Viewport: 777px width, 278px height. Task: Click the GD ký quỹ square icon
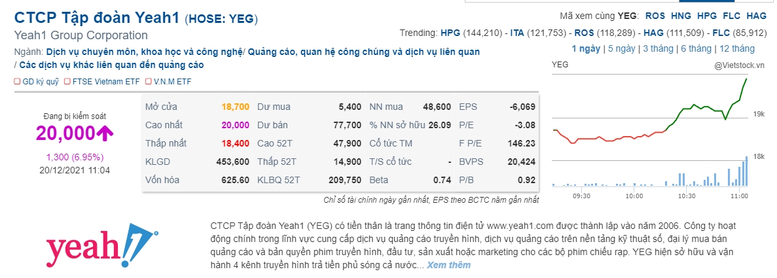pos(17,82)
